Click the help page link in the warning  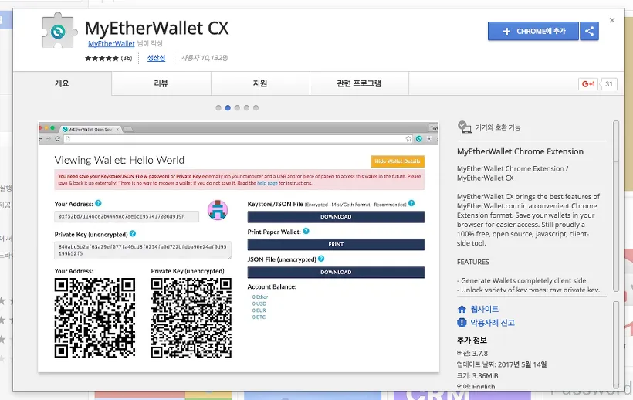[267, 183]
